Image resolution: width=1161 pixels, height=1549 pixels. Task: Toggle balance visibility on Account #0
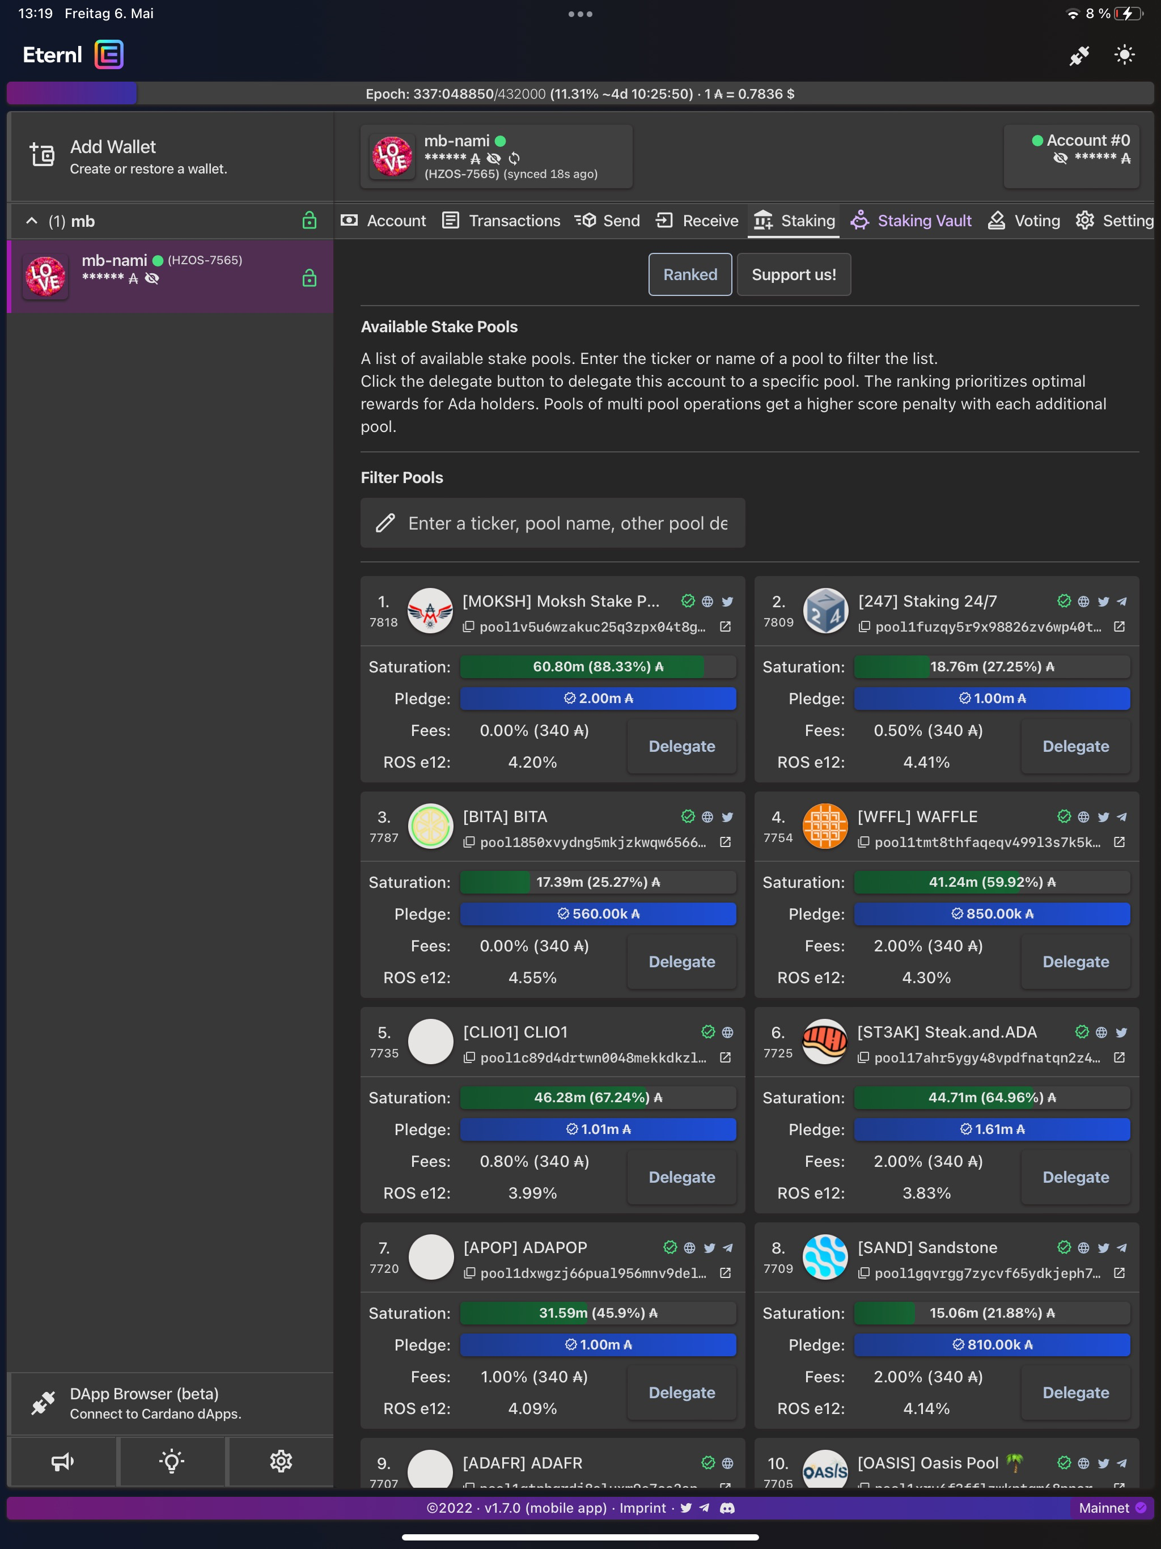[x=1060, y=158]
